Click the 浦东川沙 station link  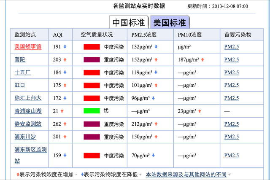[25, 137]
